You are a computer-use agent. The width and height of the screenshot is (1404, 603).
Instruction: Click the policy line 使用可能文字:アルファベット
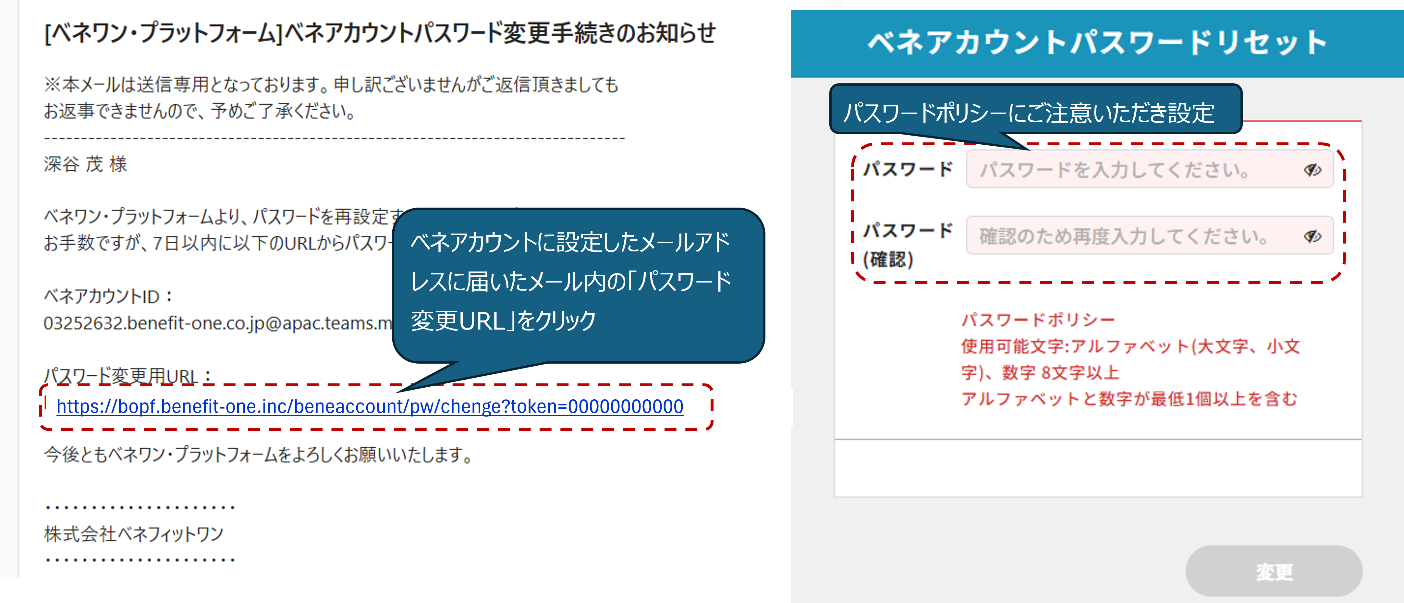click(x=1130, y=359)
